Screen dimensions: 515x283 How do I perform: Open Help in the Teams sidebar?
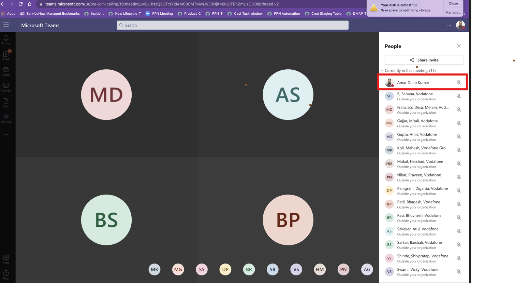6,275
